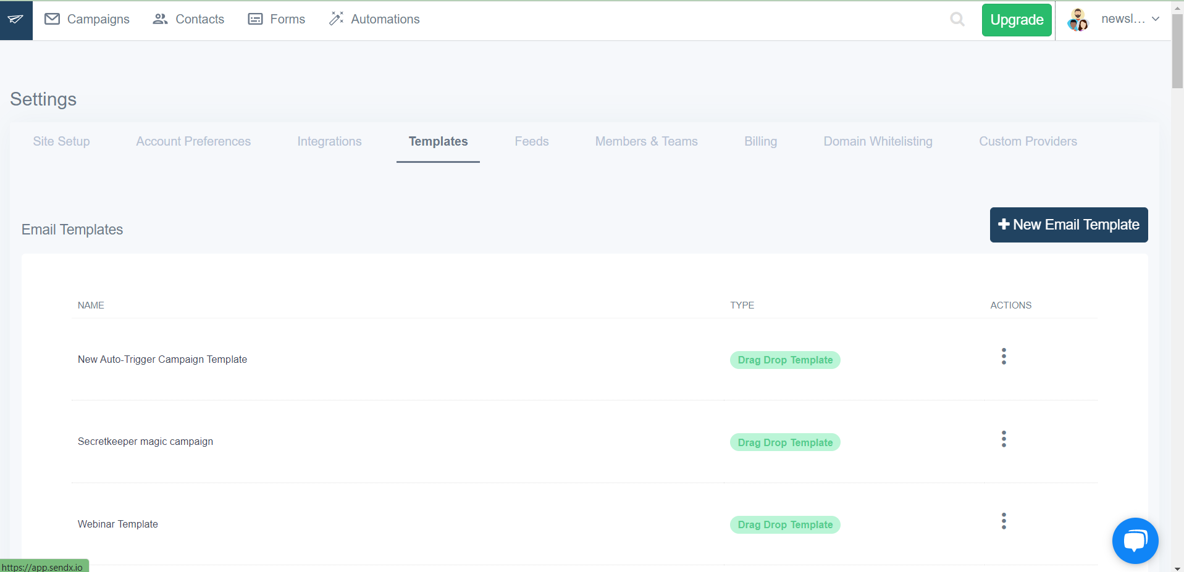Click the New Auto-Trigger Campaign Template name

[162, 359]
